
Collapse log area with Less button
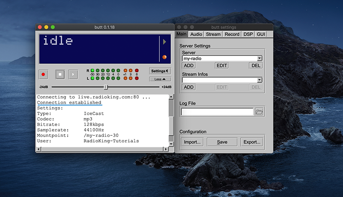(160, 79)
